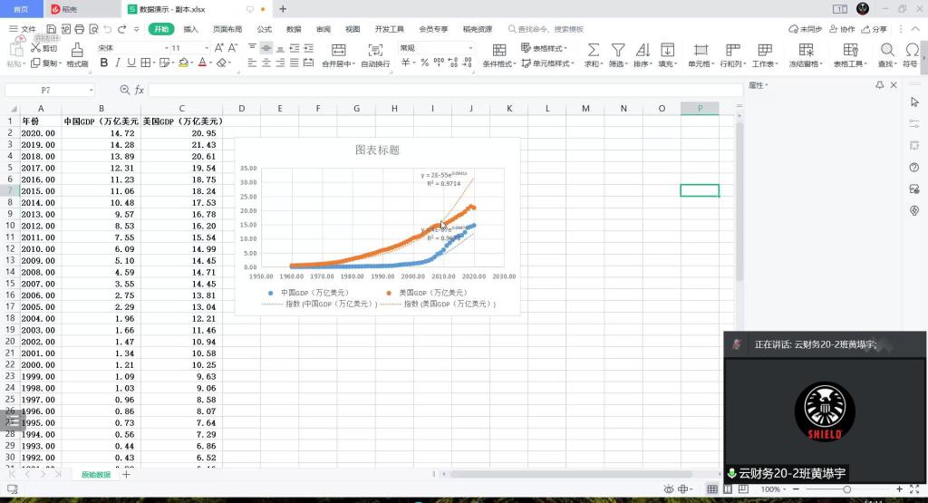The image size is (928, 503).
Task: Select the 原始数据 sheet tab
Action: click(x=95, y=474)
